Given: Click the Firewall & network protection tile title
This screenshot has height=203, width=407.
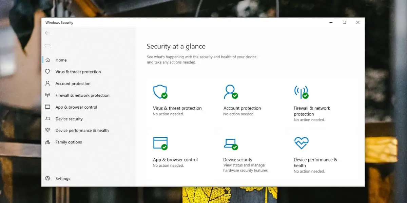Looking at the screenshot, I should click(312, 111).
